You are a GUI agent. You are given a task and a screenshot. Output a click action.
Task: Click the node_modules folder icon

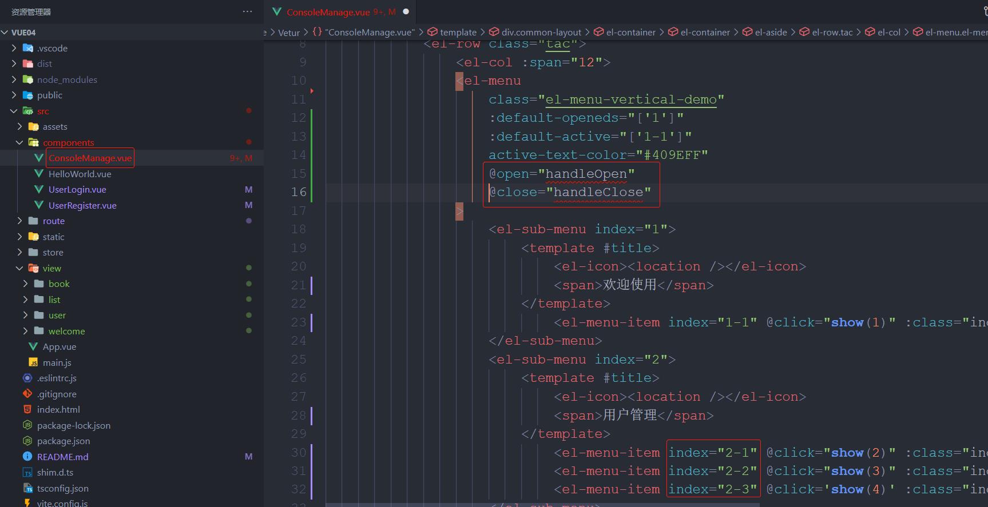tap(27, 79)
